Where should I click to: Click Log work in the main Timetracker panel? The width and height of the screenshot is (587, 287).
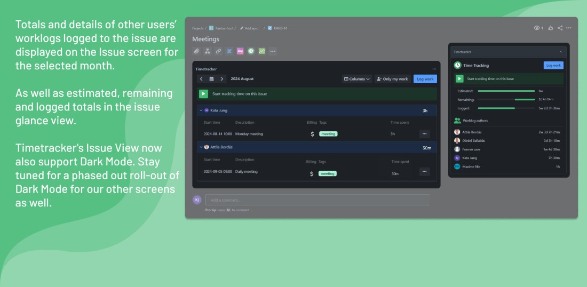point(425,79)
